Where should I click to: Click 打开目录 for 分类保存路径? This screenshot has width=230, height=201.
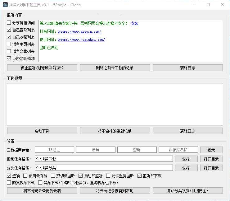click(211, 168)
